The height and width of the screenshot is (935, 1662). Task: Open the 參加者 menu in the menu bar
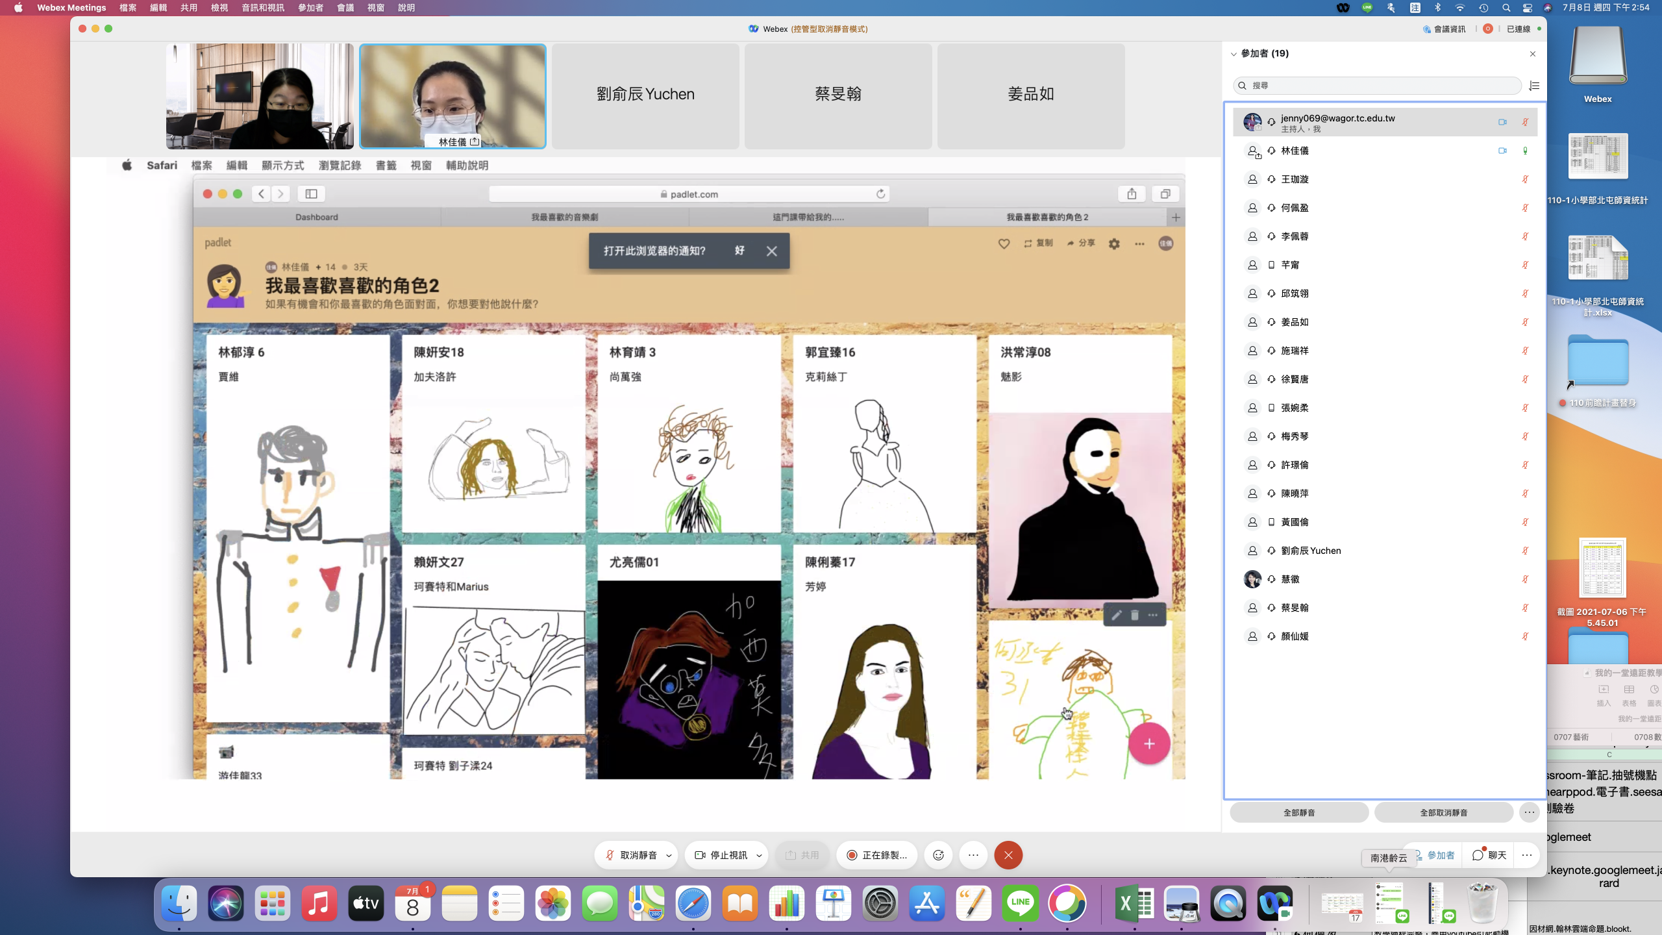pos(310,8)
